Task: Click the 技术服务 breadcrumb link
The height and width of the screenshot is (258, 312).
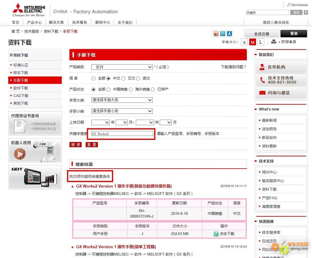Action: pos(32,32)
